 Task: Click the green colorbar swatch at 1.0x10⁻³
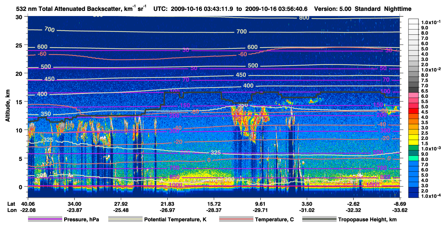point(414,148)
